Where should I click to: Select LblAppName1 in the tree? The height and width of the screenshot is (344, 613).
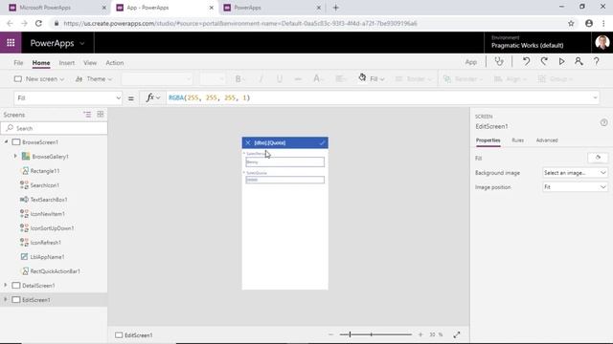(x=47, y=257)
